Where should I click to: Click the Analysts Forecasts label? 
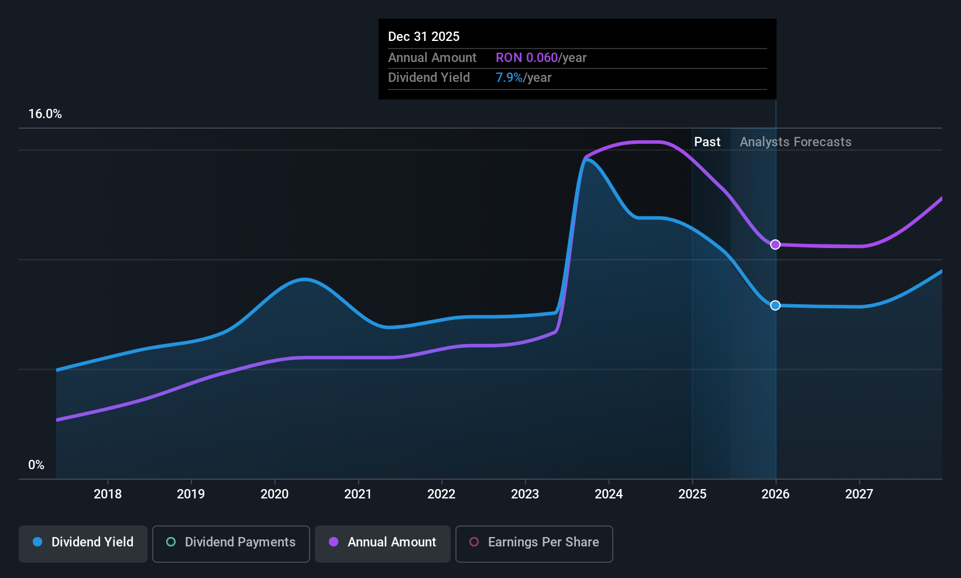click(795, 142)
